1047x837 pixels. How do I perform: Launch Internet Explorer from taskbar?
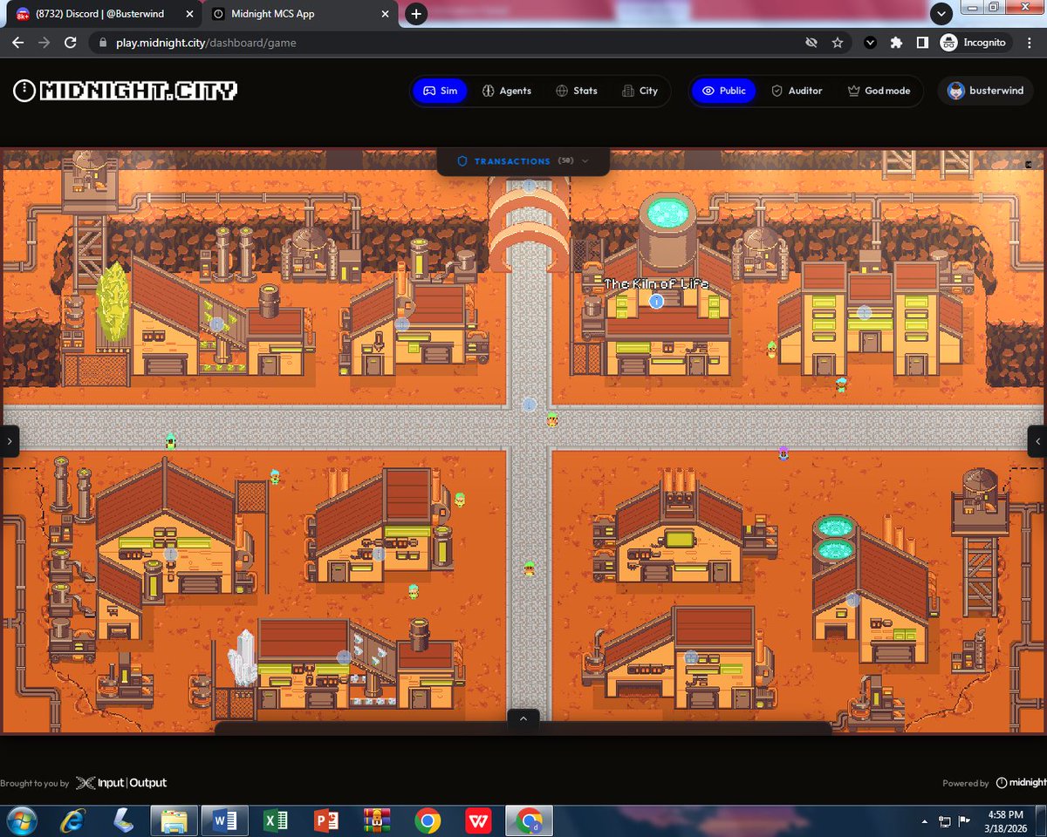(72, 820)
